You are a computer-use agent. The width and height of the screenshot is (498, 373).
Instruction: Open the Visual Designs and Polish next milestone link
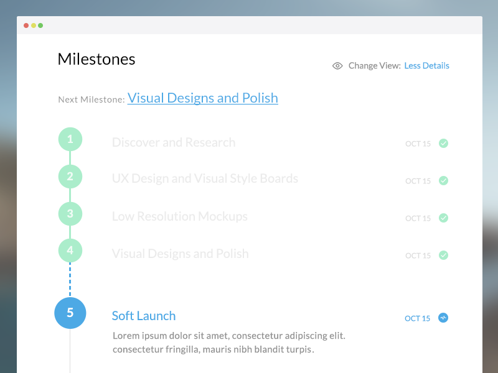click(x=203, y=98)
